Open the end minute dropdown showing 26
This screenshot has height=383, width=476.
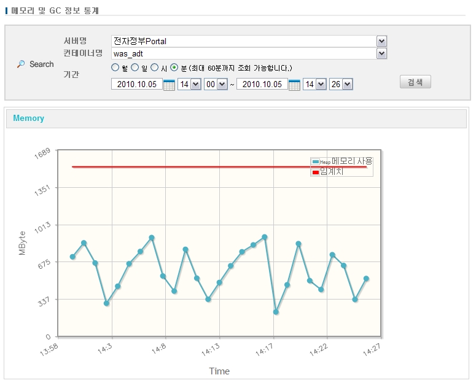click(347, 85)
